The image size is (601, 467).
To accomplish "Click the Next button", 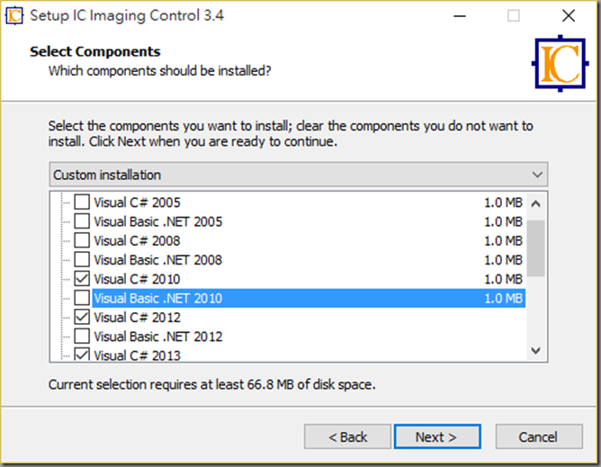I will (437, 436).
